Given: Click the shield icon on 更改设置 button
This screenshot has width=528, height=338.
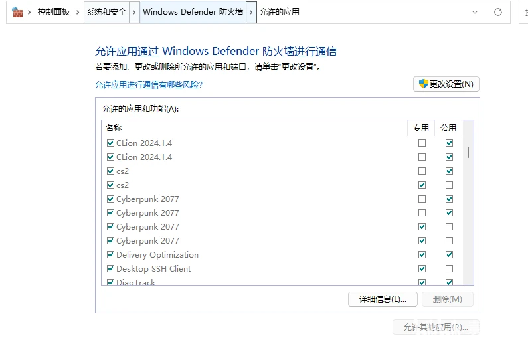Looking at the screenshot, I should tap(423, 84).
